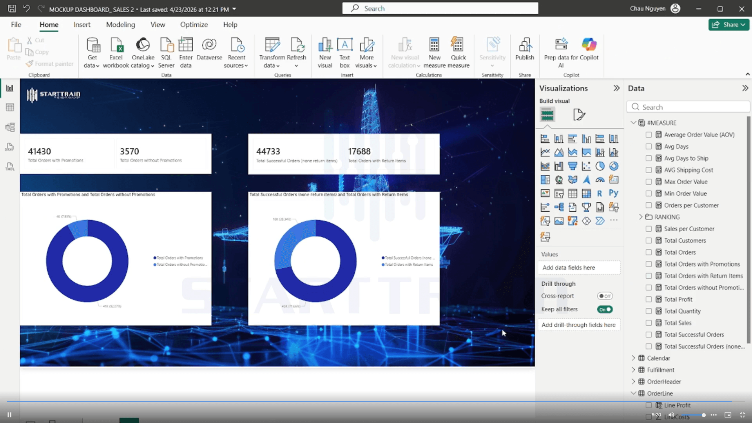Check the Total Sales measure
This screenshot has height=423, width=752.
649,323
